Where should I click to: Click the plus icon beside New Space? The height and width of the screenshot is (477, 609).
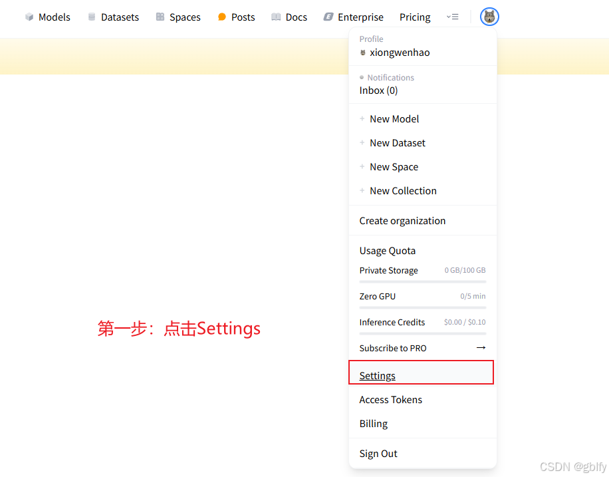click(362, 167)
